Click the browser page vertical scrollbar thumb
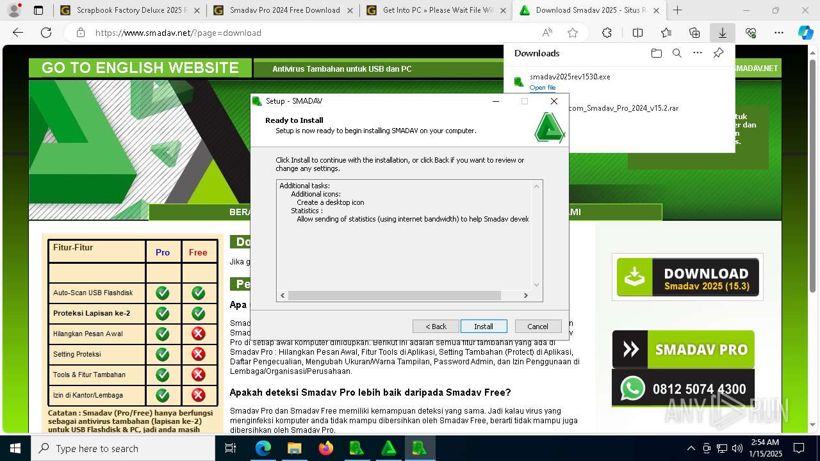820x461 pixels. click(x=814, y=176)
